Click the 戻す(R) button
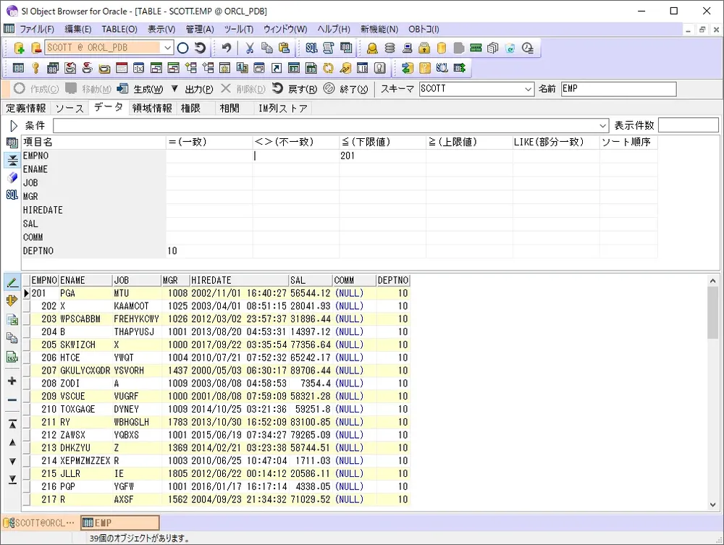The width and height of the screenshot is (724, 545). [x=295, y=88]
